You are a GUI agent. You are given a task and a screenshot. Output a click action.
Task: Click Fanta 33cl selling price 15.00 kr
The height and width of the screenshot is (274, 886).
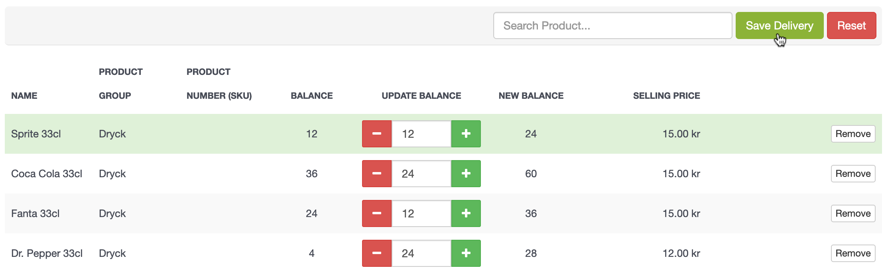681,213
